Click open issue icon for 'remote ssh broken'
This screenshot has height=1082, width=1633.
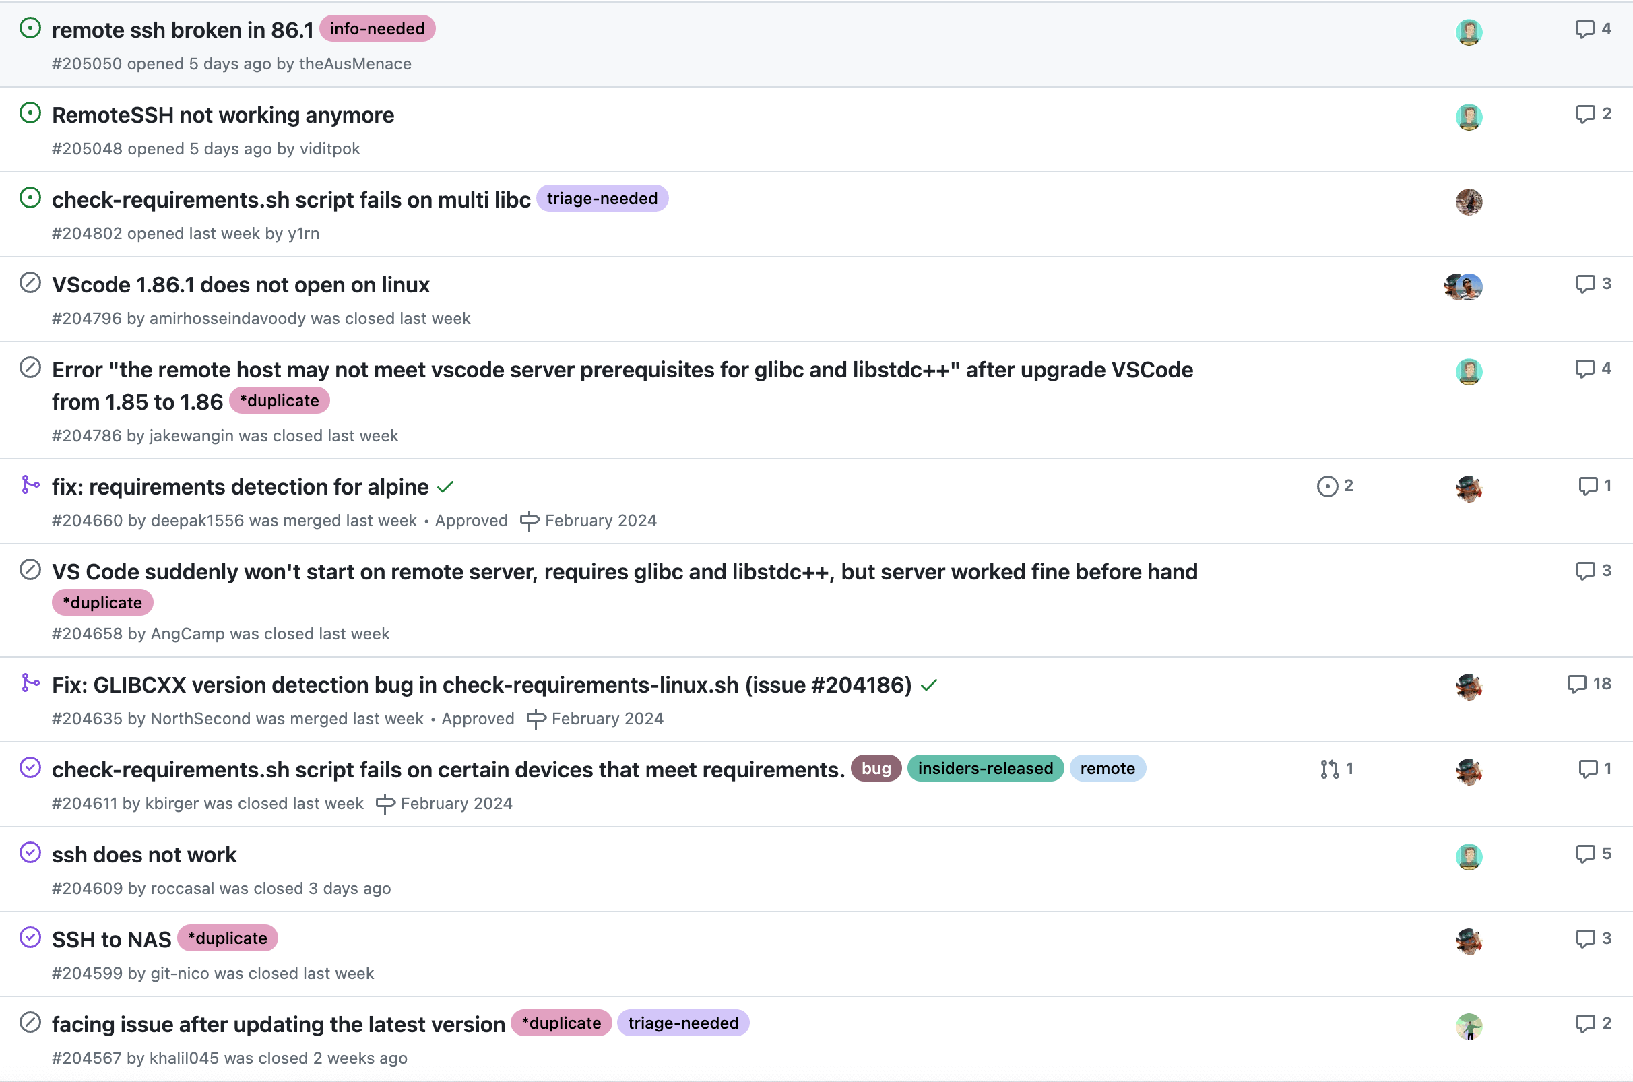click(30, 28)
